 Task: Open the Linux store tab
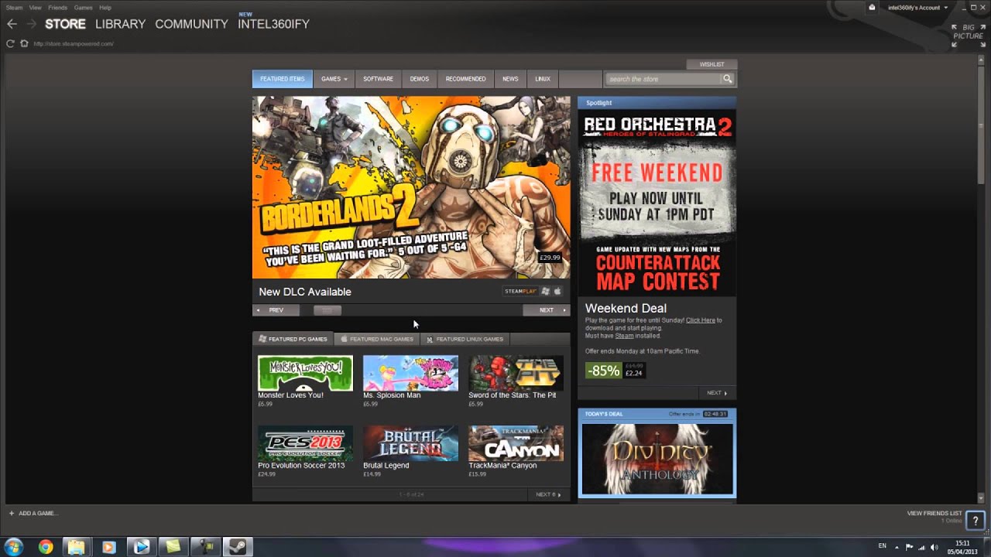(543, 79)
